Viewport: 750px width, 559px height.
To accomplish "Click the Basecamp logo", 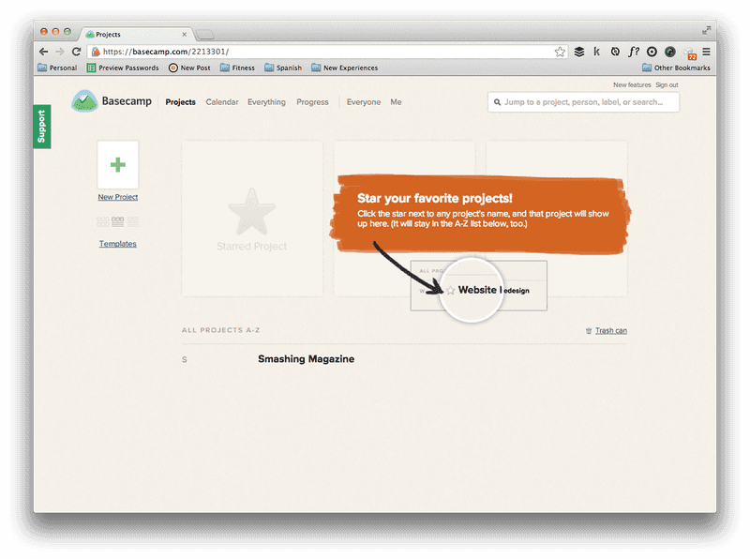I will tap(84, 101).
